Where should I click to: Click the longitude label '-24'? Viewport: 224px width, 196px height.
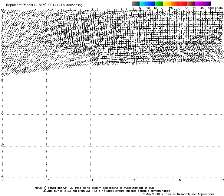pos(90,180)
